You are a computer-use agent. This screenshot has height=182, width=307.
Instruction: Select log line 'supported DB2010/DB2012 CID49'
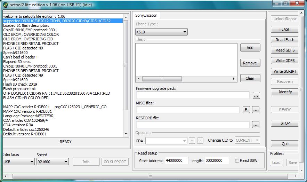pos(63,21)
